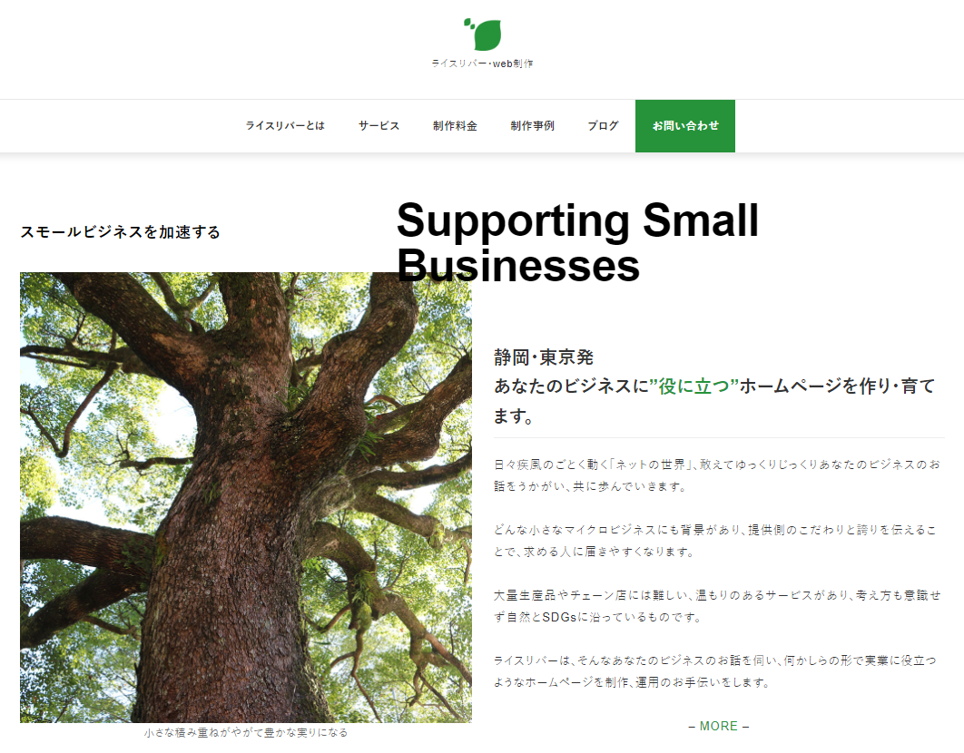Image resolution: width=964 pixels, height=753 pixels.
Task: Click the ライスリバー・web制作 site title text
Action: tap(482, 64)
